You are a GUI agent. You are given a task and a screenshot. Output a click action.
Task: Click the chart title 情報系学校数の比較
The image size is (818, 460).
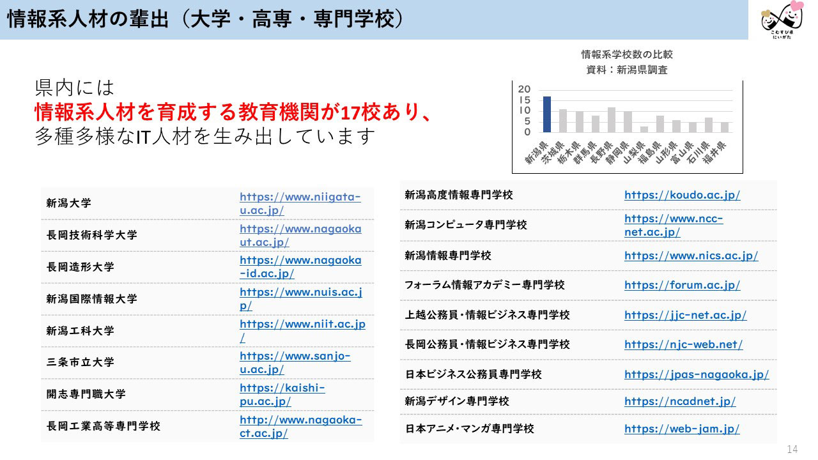click(x=627, y=54)
